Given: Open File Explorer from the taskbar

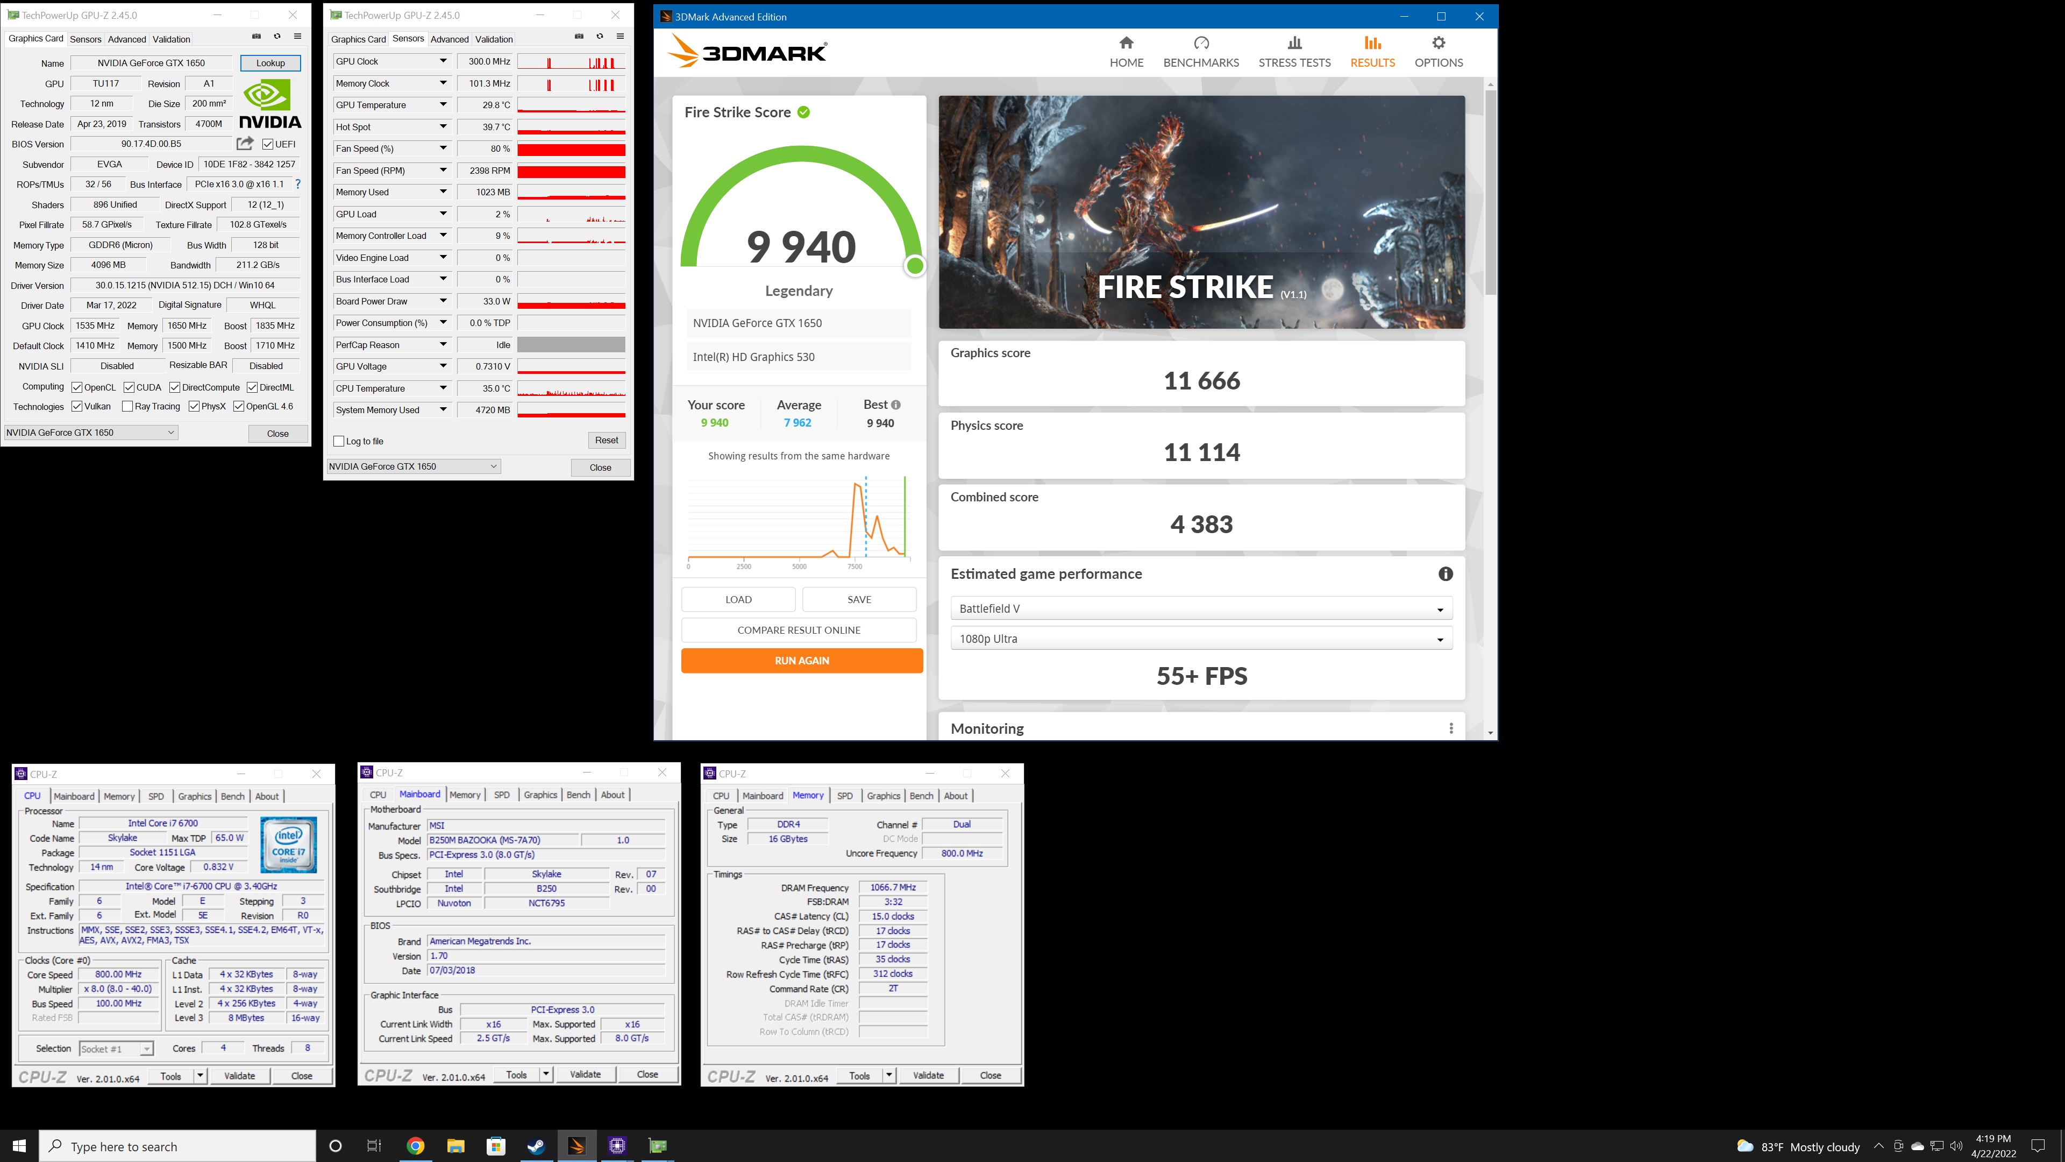Looking at the screenshot, I should tap(455, 1146).
